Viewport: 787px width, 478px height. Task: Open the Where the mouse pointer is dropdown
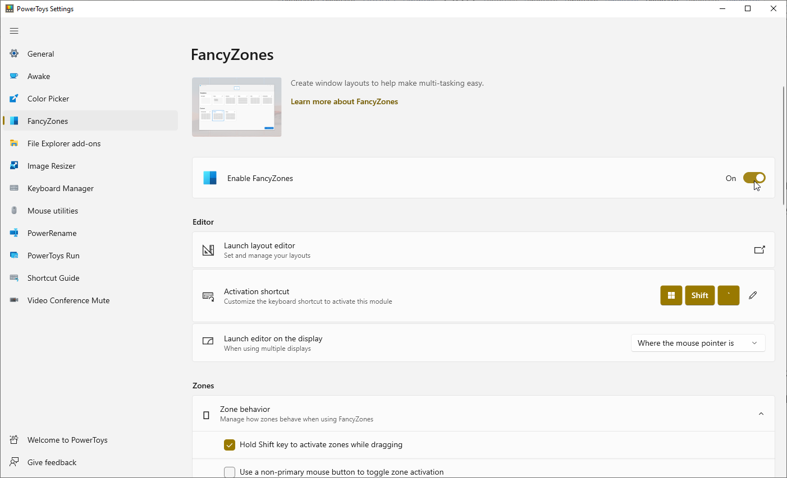698,343
